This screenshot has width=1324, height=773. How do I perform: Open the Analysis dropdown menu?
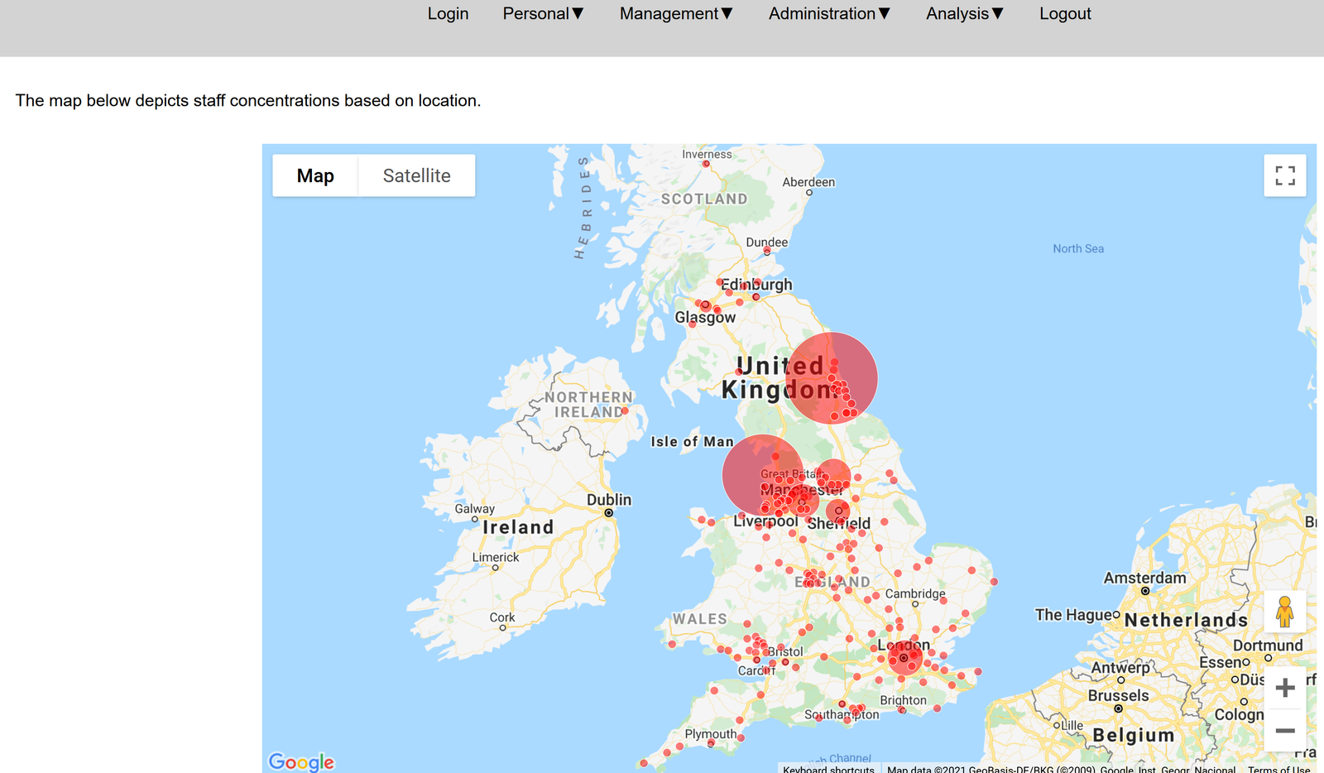[964, 14]
